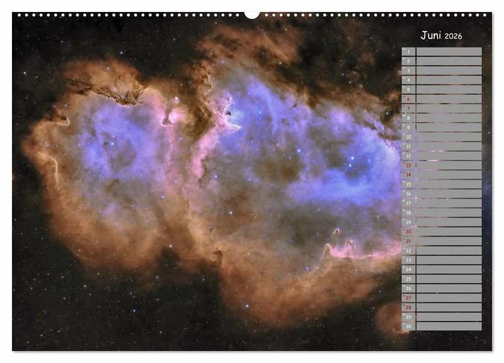
Task: Click the gray entry row for day 16
Action: pyautogui.click(x=449, y=194)
